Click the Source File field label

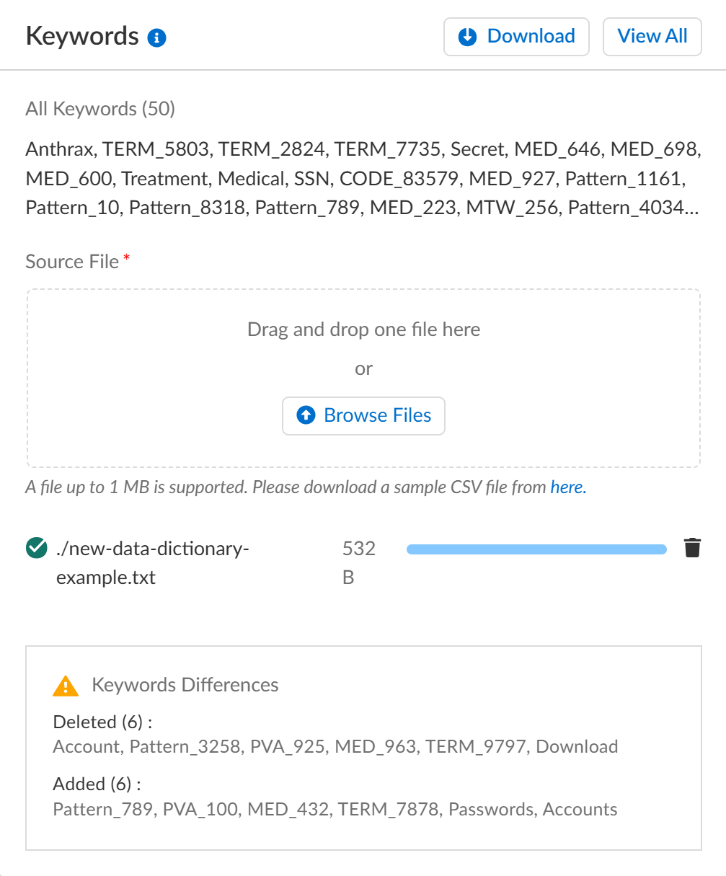coord(72,262)
